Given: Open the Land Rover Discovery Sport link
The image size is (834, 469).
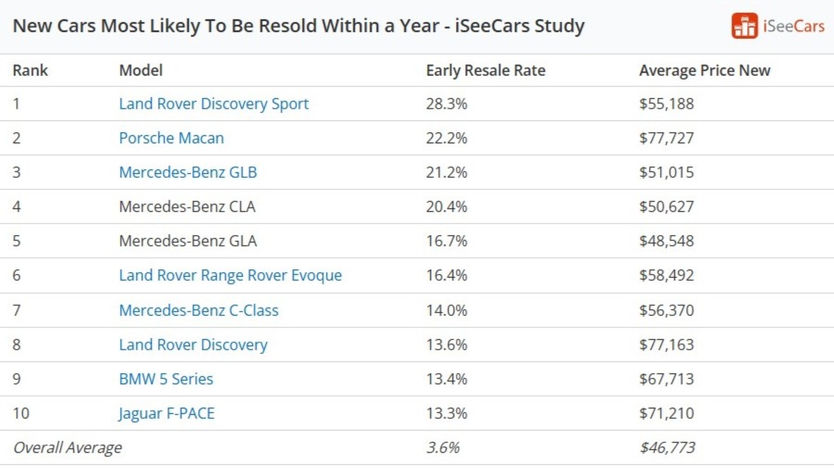Looking at the screenshot, I should pos(213,104).
